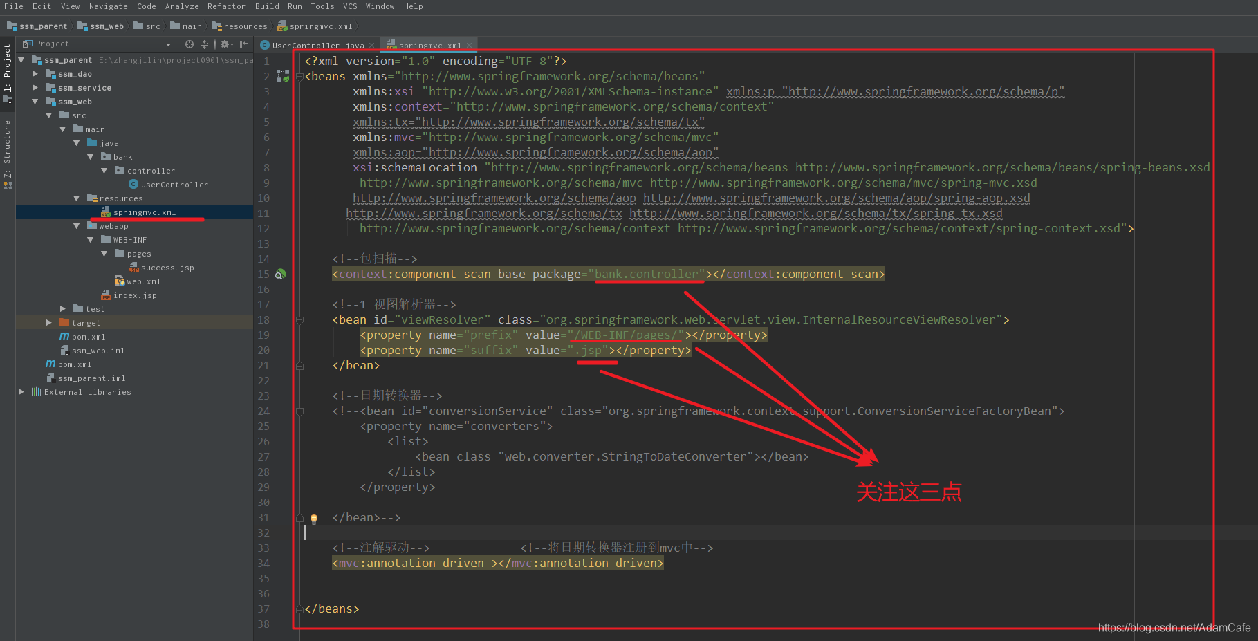The width and height of the screenshot is (1258, 641).
Task: Select the ssm_web.iml file icon
Action: coord(64,350)
